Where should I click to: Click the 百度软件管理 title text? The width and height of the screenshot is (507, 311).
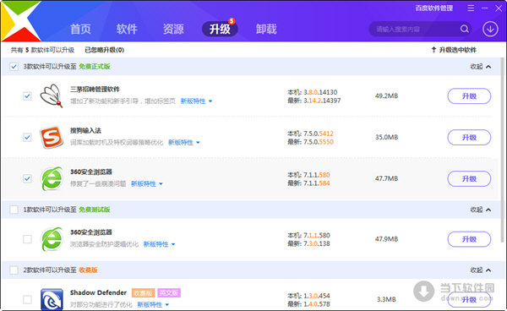(434, 8)
